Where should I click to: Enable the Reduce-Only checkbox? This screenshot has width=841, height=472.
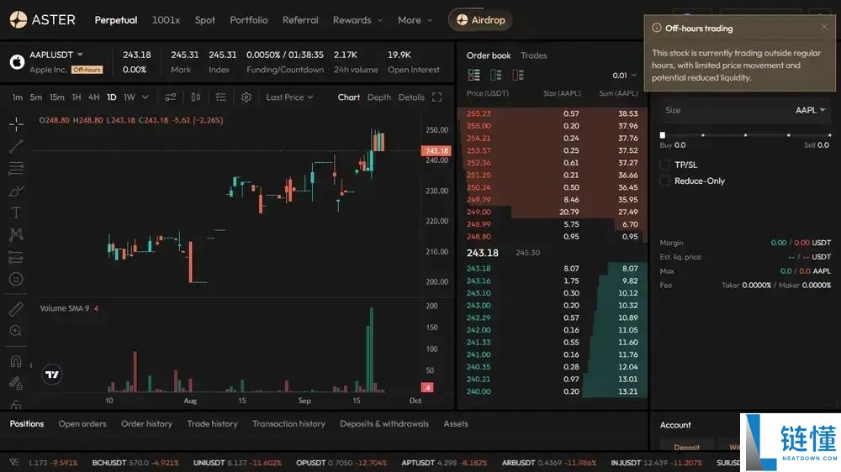pyautogui.click(x=665, y=181)
